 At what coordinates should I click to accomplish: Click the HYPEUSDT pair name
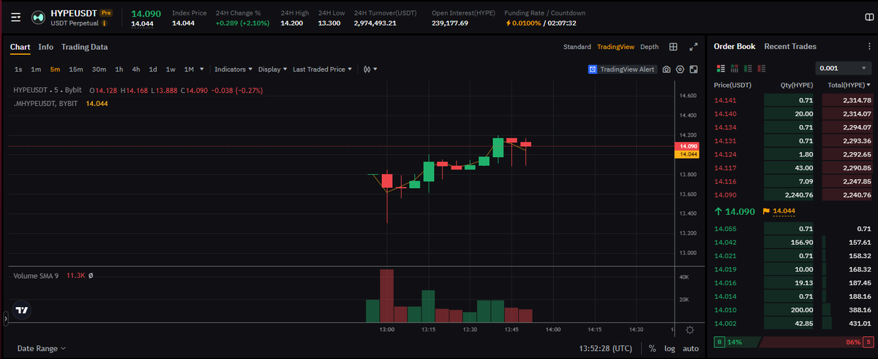point(73,13)
